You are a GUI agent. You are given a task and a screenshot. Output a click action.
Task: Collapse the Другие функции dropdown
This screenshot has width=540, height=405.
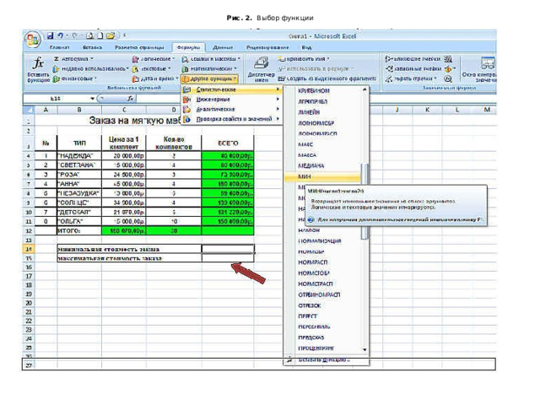209,78
